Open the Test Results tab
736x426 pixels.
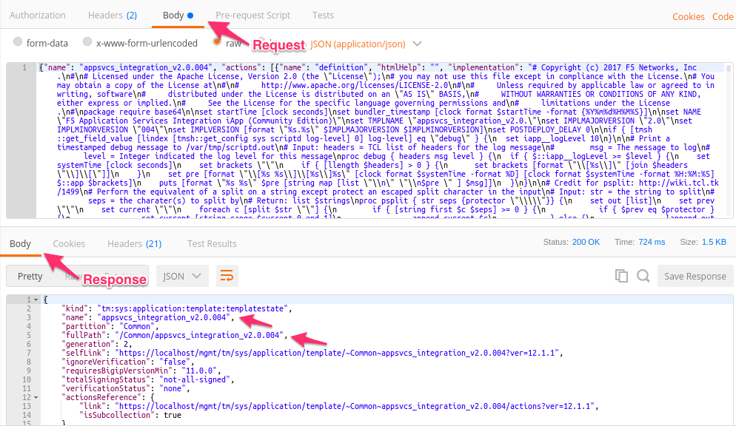212,244
